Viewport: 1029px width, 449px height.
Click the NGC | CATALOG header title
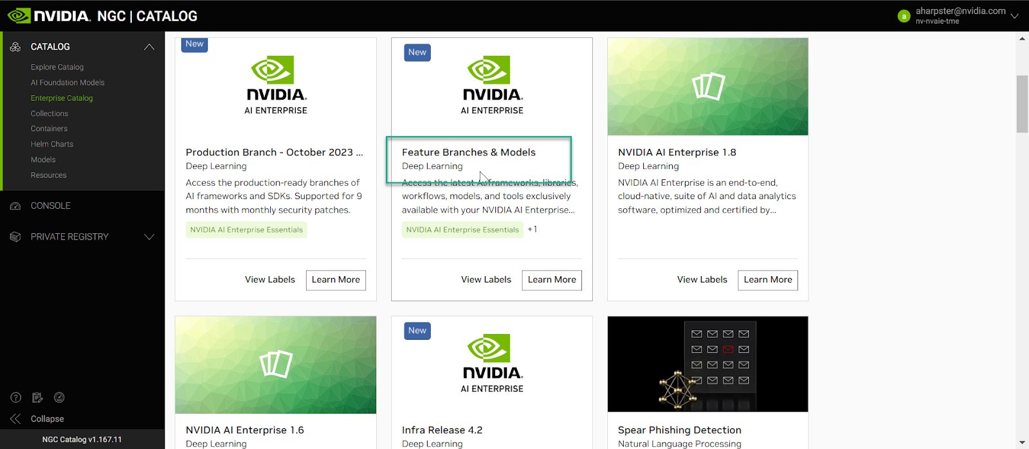coord(147,16)
